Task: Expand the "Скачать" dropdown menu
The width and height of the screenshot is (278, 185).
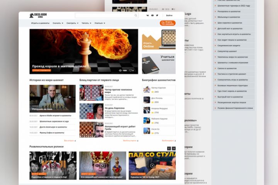Action: (58, 23)
